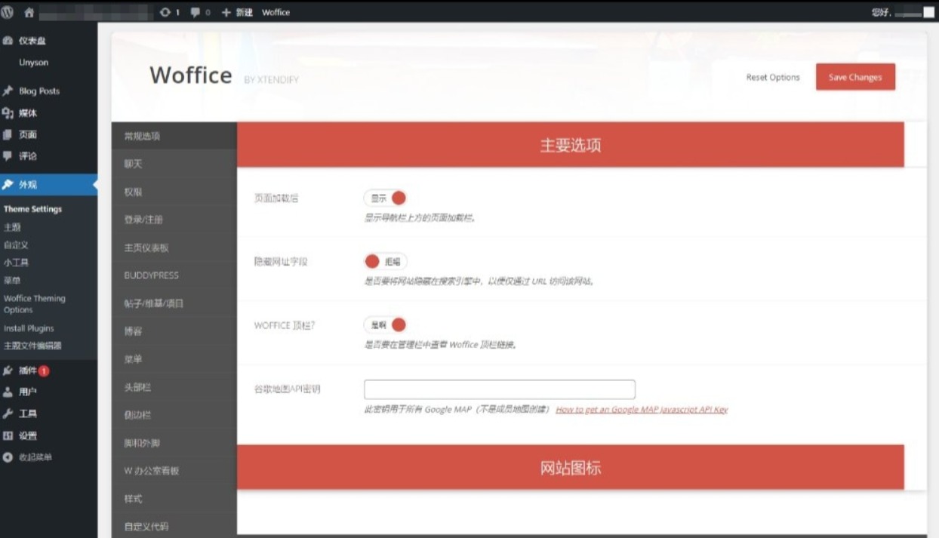The width and height of the screenshot is (939, 538).
Task: Open the 用户 users icon
Action: 8,392
